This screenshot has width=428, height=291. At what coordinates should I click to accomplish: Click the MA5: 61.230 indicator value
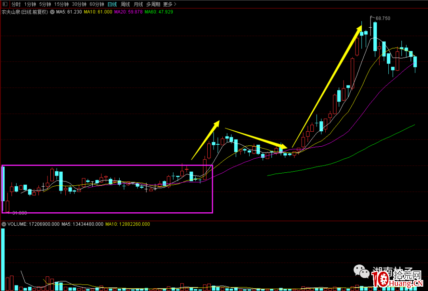coord(69,12)
